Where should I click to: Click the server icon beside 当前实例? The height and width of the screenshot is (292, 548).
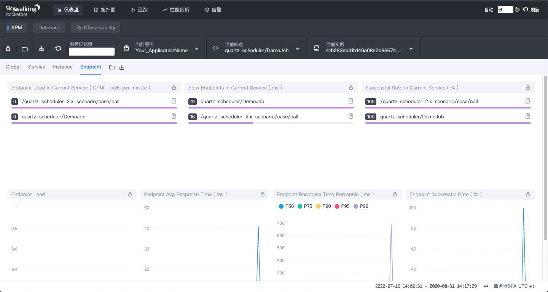click(x=317, y=48)
